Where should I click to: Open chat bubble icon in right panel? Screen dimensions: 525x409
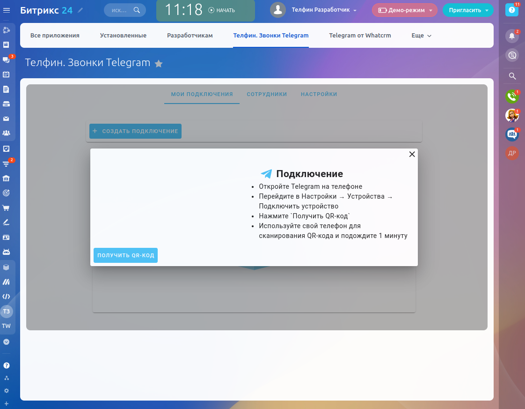coord(512,55)
